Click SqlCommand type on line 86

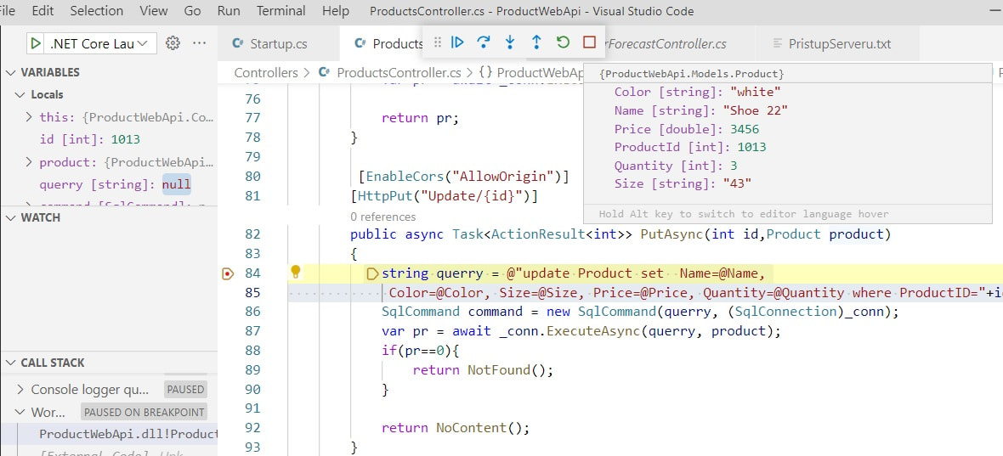pos(420,312)
